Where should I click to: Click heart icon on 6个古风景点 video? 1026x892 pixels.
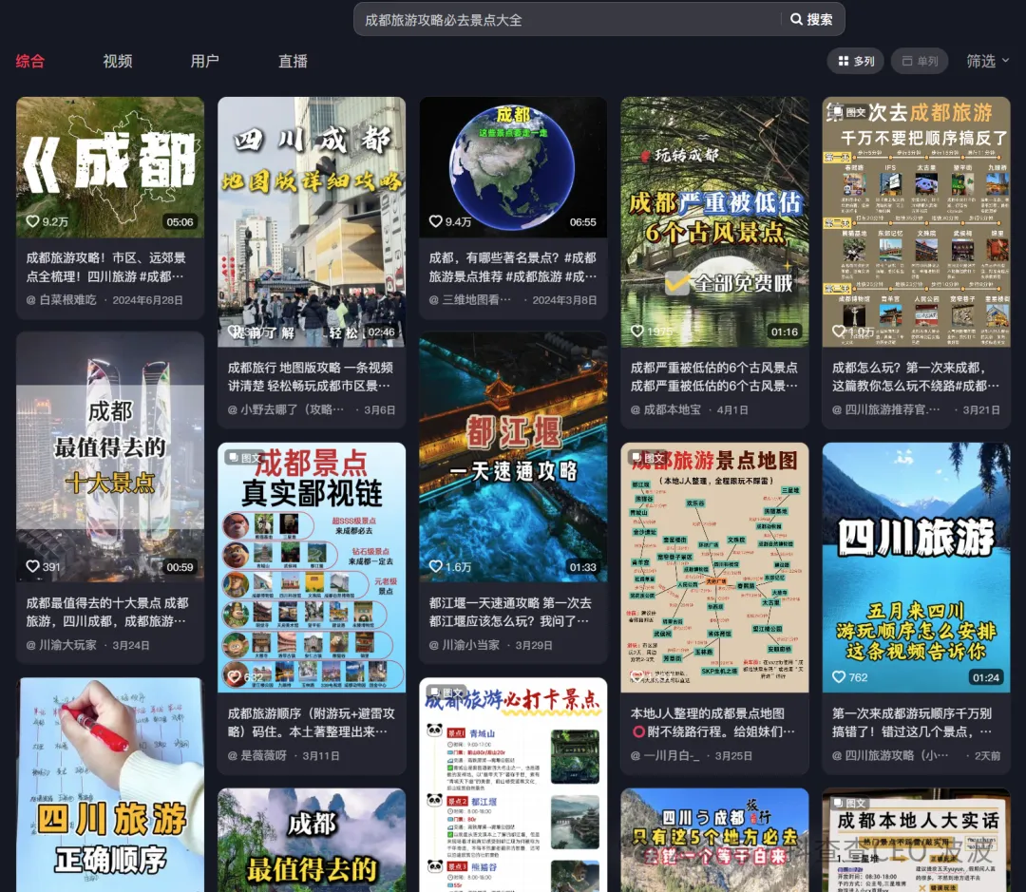[636, 332]
